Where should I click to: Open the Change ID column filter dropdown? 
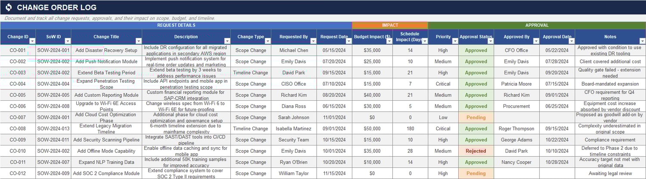pyautogui.click(x=32, y=41)
